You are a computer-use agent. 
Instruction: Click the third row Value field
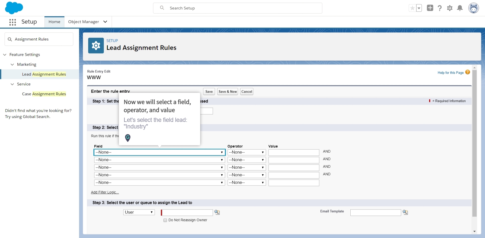point(294,168)
